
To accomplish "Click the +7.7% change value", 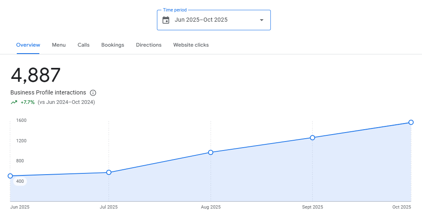I will pos(28,102).
